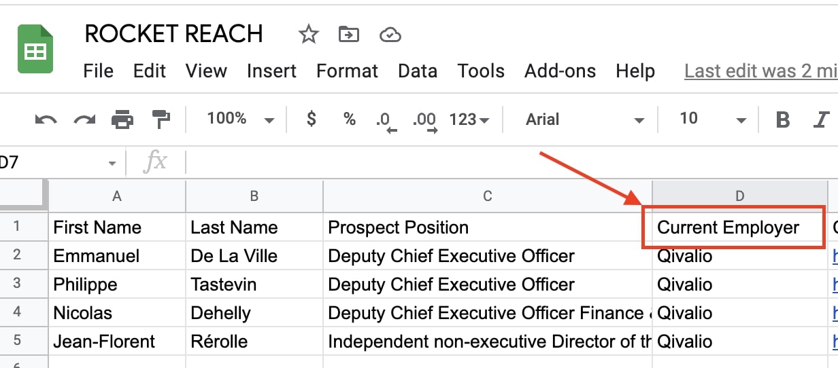
Task: Open the Help menu
Action: tap(635, 71)
